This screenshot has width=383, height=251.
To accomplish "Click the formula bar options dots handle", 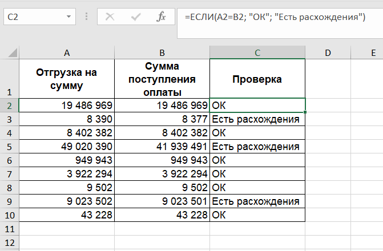I will [86, 17].
